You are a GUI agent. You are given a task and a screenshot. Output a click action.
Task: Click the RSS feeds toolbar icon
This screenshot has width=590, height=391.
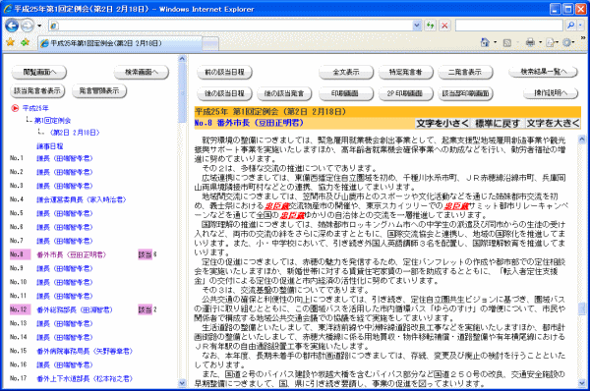click(x=507, y=43)
